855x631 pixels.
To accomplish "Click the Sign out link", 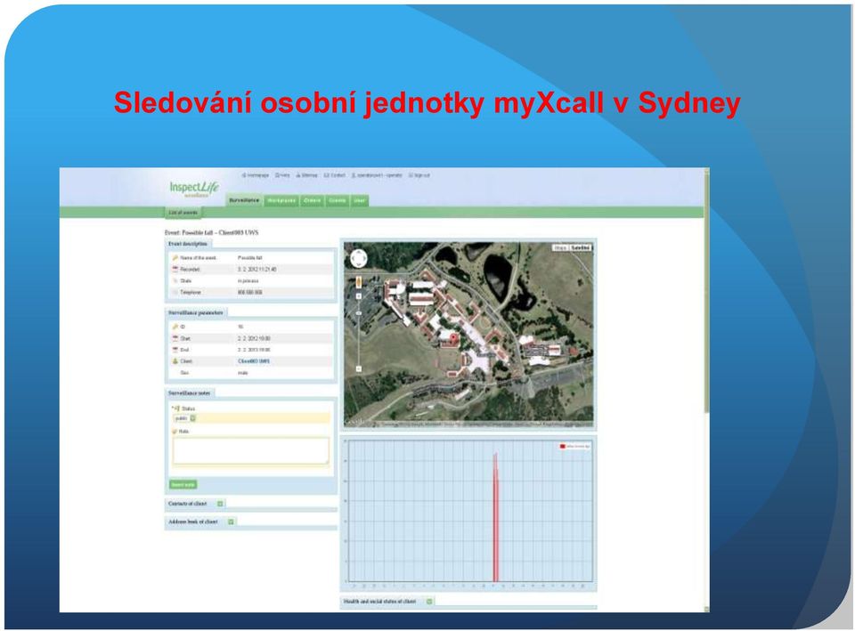I will pyautogui.click(x=419, y=175).
